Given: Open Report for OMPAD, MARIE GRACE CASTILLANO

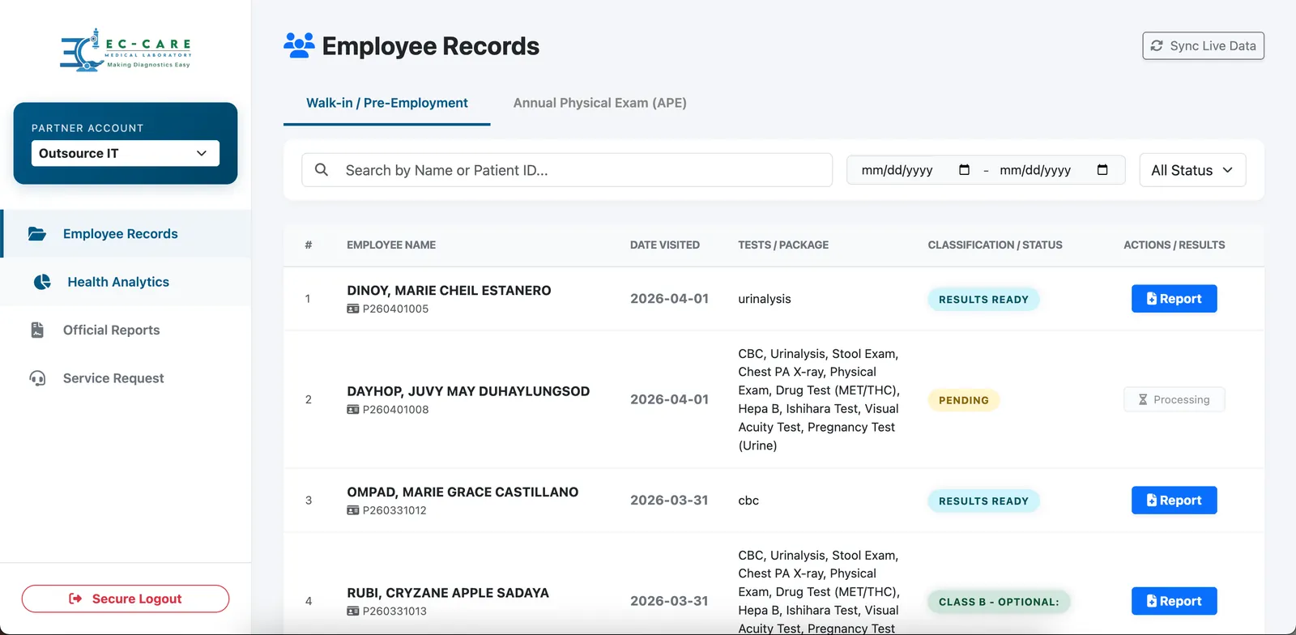Looking at the screenshot, I should coord(1174,501).
